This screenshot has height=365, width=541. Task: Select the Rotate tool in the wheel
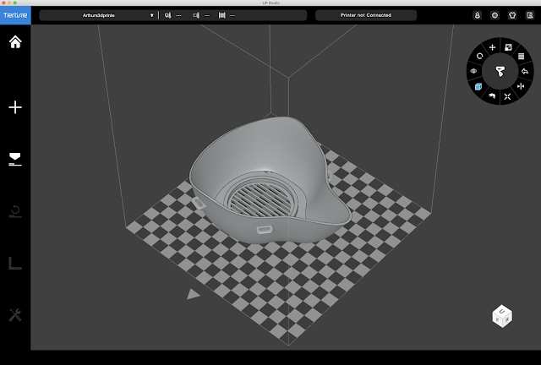478,55
